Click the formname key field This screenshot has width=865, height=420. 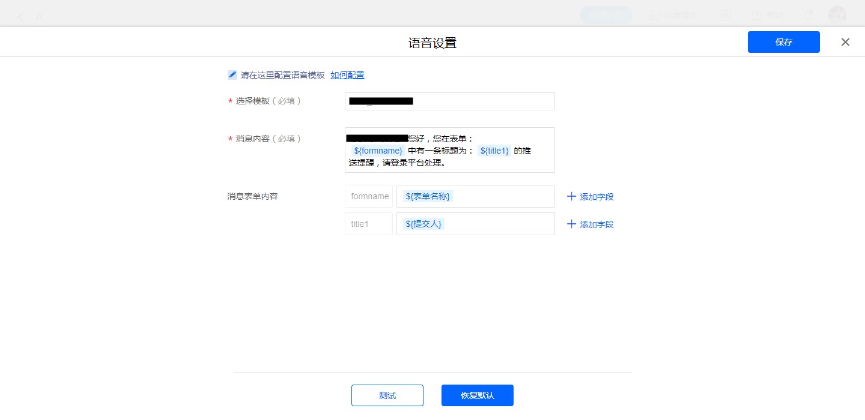369,196
